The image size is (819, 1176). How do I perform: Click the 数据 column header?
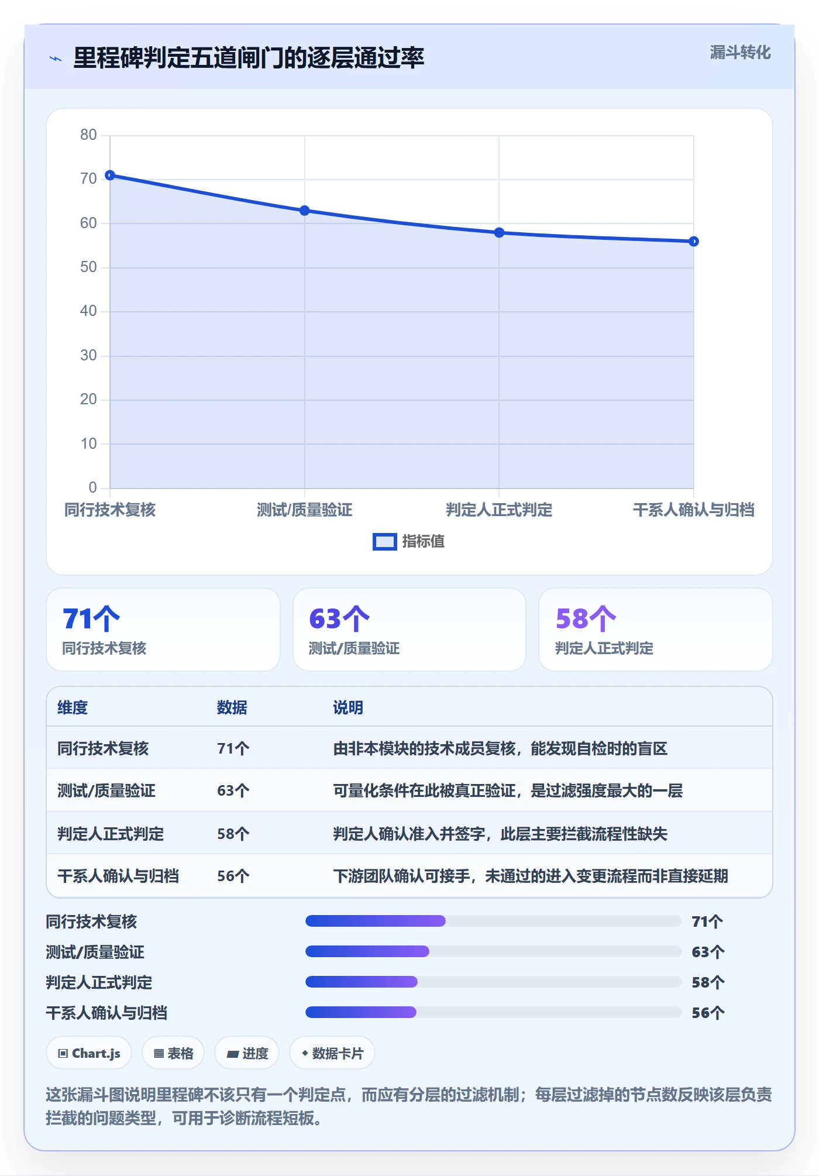[x=232, y=708]
